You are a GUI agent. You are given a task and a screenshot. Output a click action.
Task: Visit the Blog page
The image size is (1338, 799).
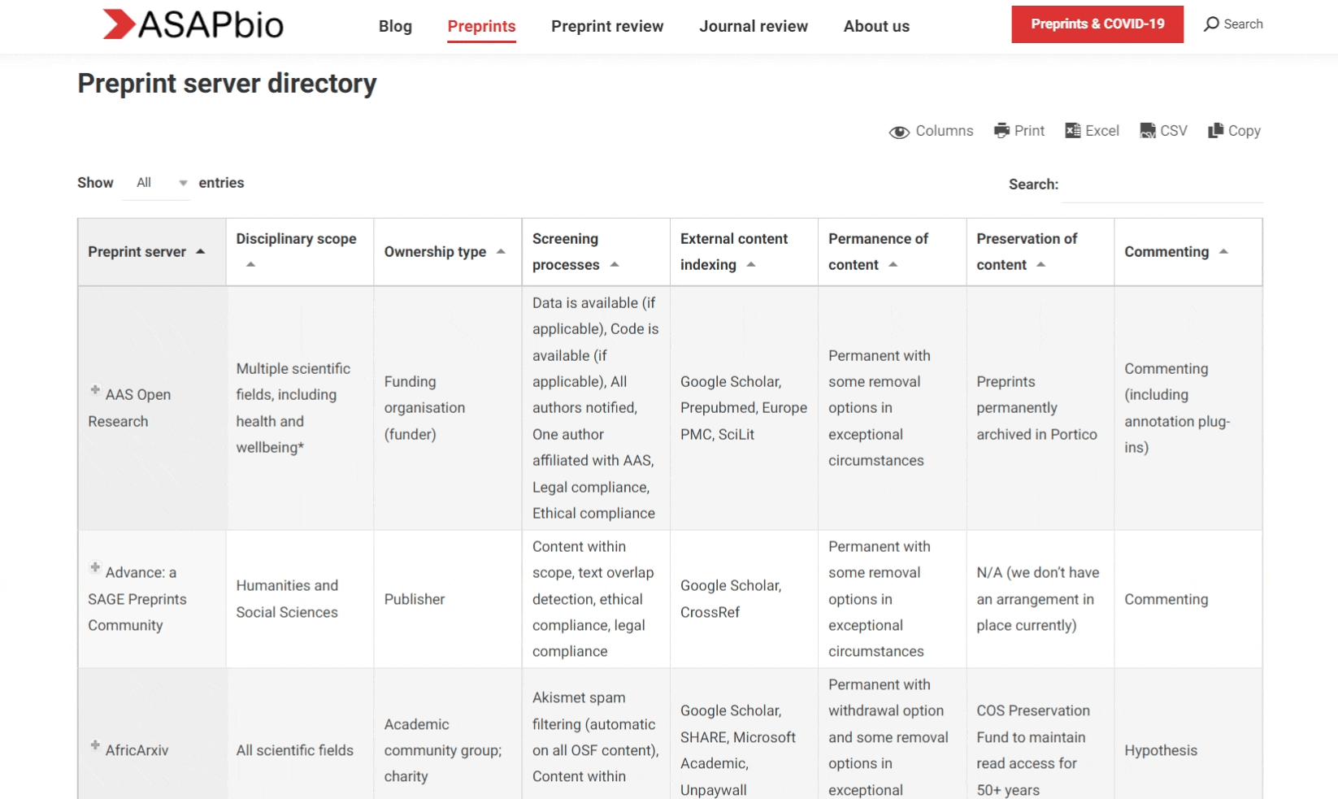(x=395, y=26)
